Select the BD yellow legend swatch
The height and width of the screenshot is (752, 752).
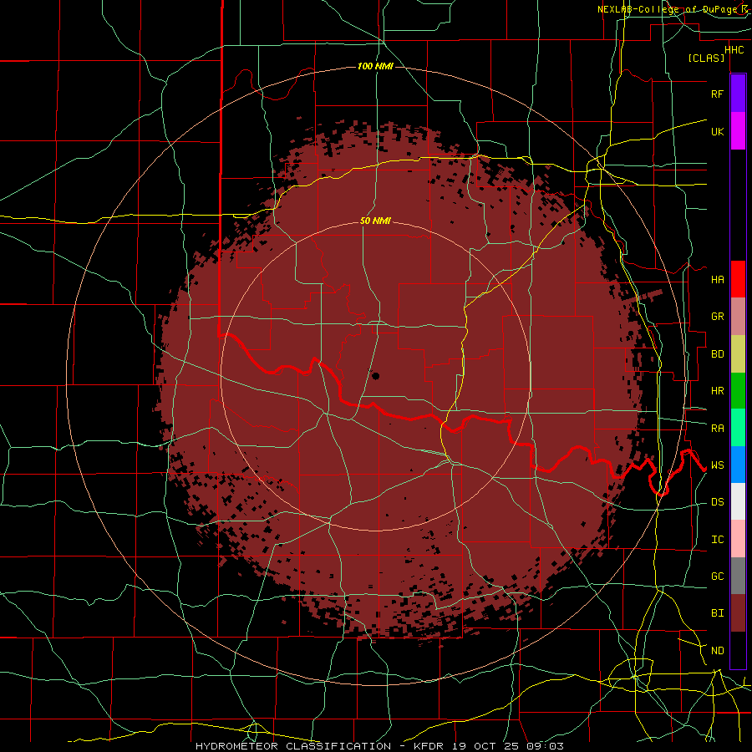click(x=738, y=354)
